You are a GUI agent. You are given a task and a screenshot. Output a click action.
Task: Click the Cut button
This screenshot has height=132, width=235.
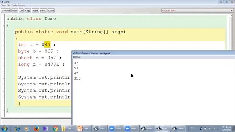[x=21, y=11]
